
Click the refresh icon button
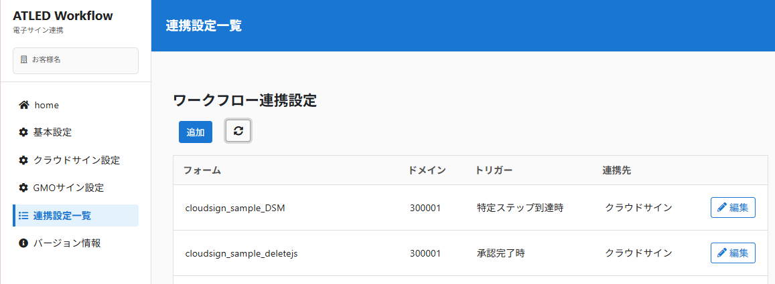[238, 131]
